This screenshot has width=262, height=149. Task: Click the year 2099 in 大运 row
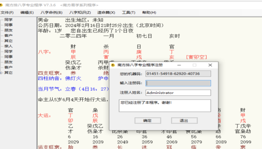coord(246,142)
